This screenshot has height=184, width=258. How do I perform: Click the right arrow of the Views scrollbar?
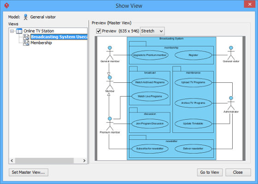(84, 161)
